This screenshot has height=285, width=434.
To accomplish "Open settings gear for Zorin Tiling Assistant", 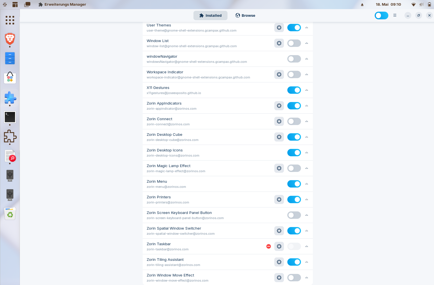I will click(x=279, y=262).
